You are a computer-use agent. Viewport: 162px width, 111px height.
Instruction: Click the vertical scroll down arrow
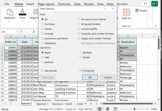click(159, 100)
